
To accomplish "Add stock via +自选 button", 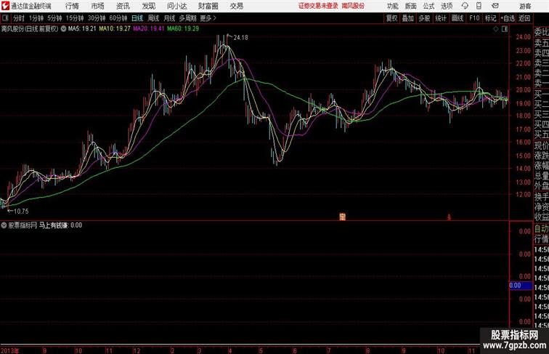I will (508, 18).
